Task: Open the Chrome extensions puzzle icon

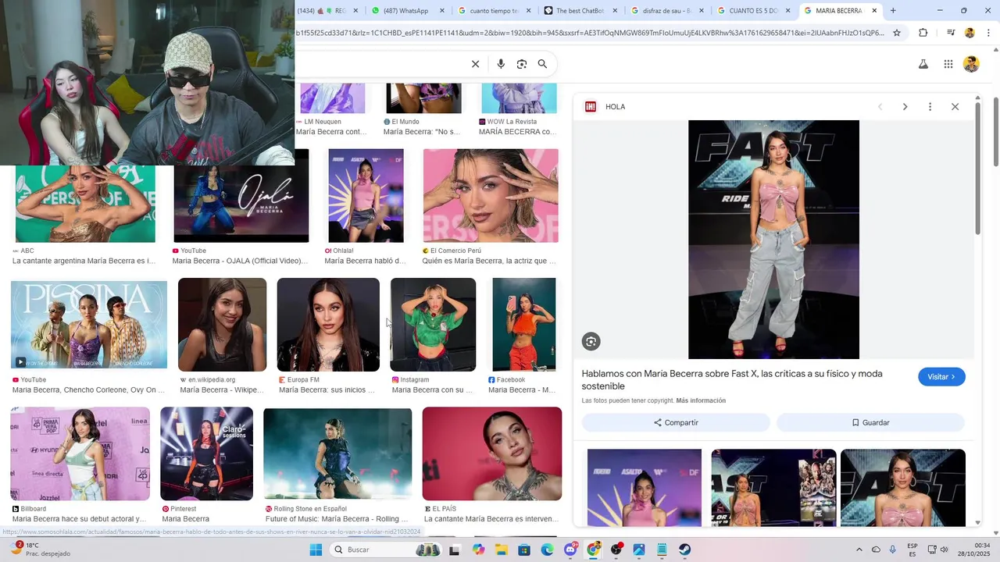Action: pos(923,33)
